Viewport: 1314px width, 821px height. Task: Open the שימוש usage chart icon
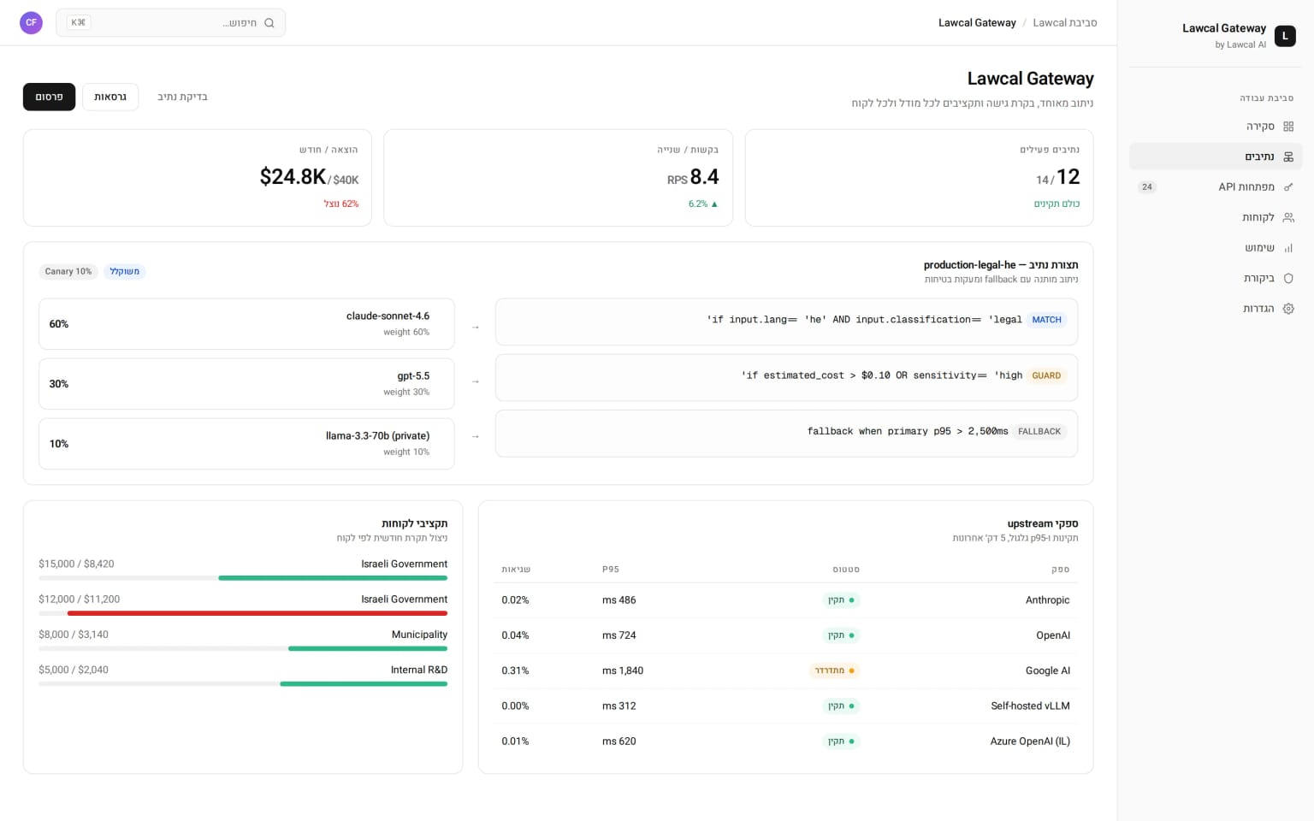coord(1288,248)
